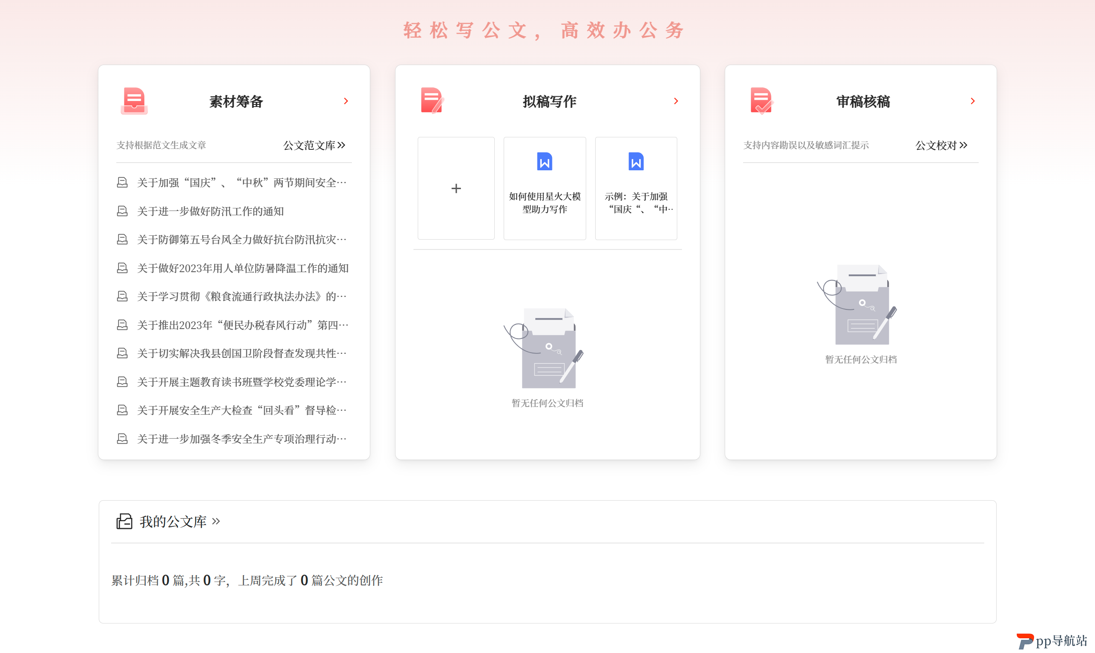Click Word icon on 如何使用星火大模型 card
Viewport: 1095px width, 653px height.
point(545,161)
